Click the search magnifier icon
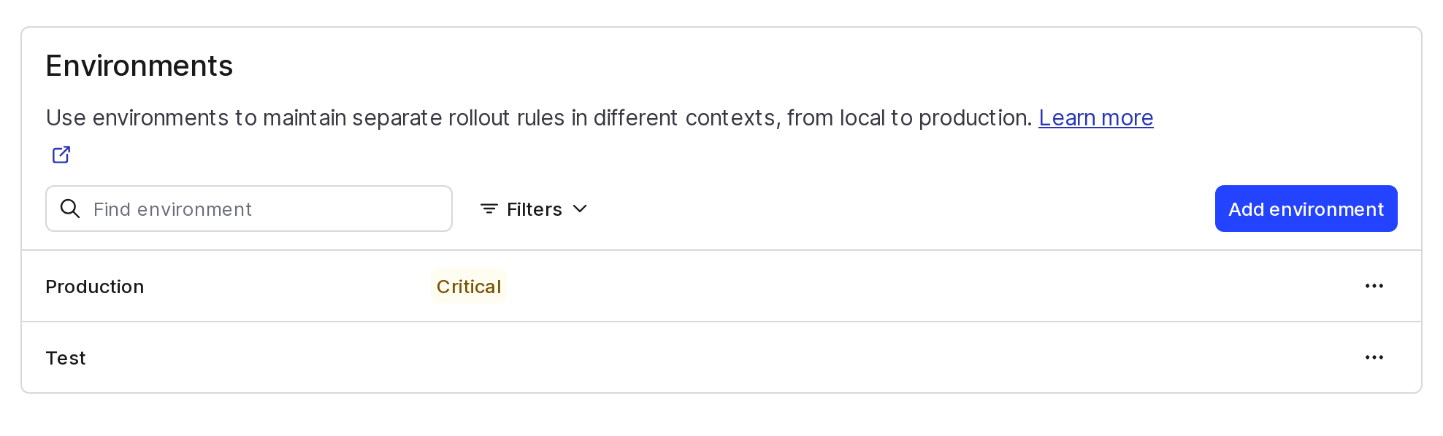The width and height of the screenshot is (1443, 436). pyautogui.click(x=70, y=209)
